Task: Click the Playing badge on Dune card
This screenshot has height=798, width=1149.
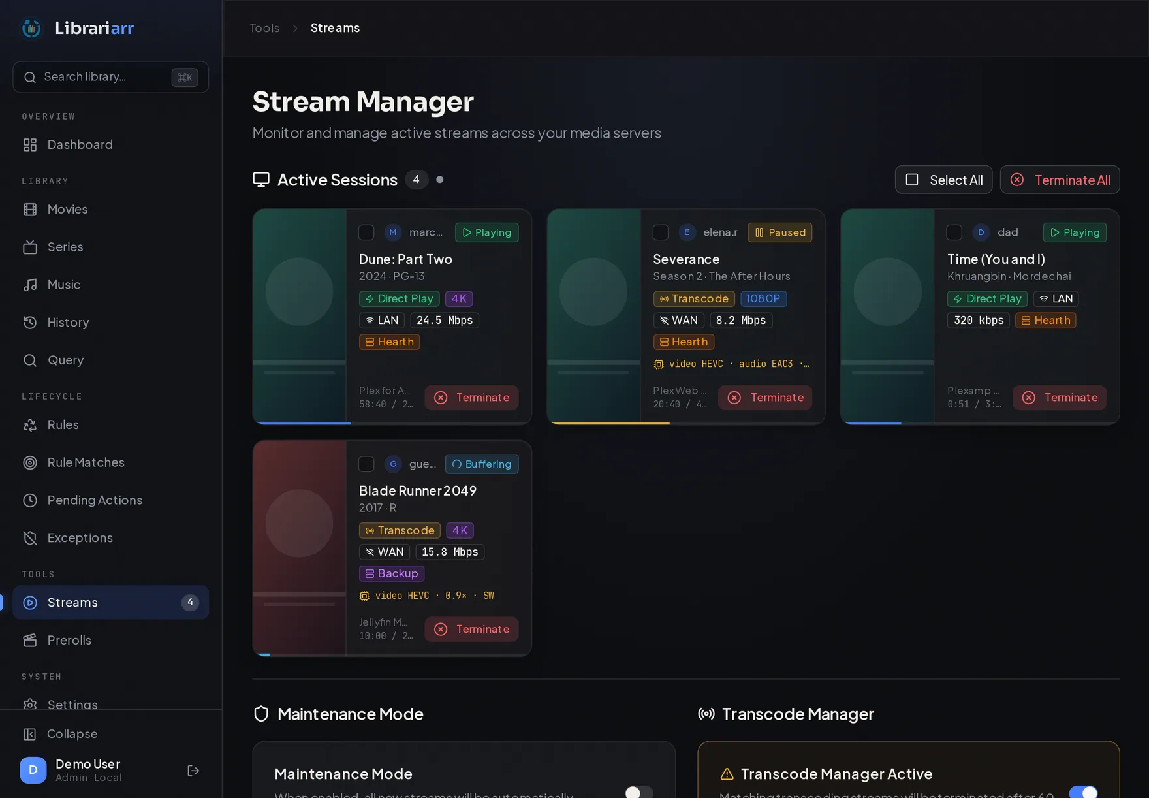Action: click(487, 232)
